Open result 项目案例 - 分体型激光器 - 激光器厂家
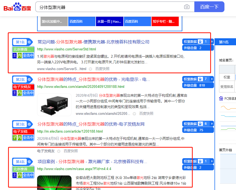 tap(92, 162)
